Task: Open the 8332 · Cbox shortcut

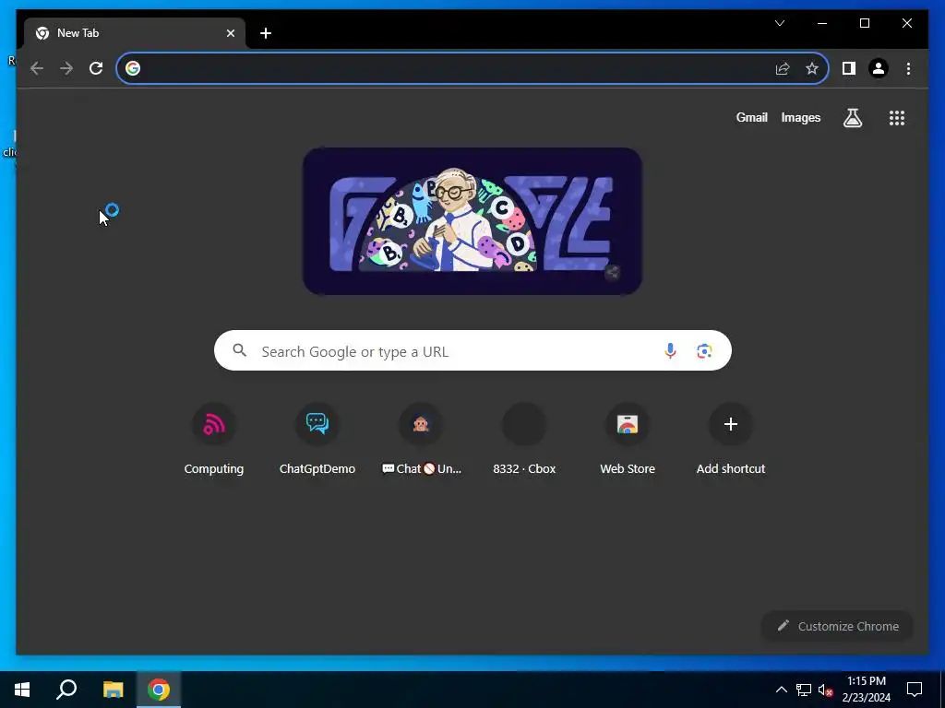Action: coord(524,440)
